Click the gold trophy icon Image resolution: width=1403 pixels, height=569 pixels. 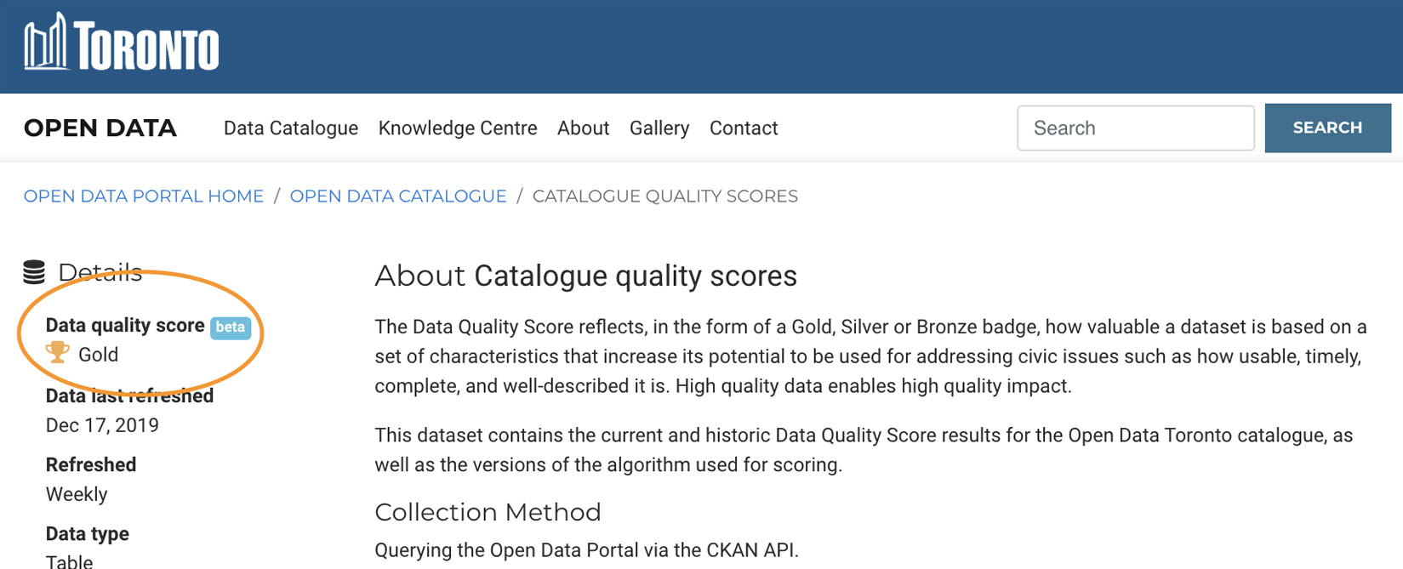[58, 353]
